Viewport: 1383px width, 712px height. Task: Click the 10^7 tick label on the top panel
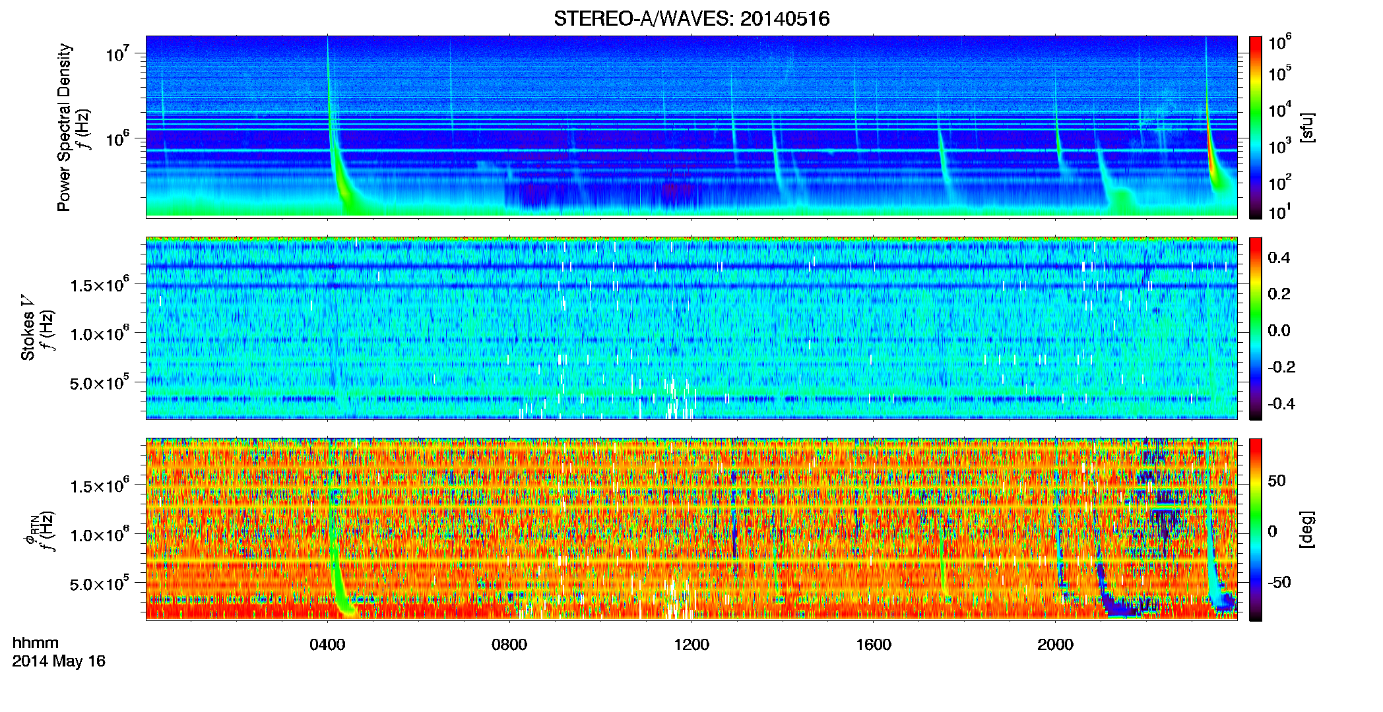(x=117, y=54)
